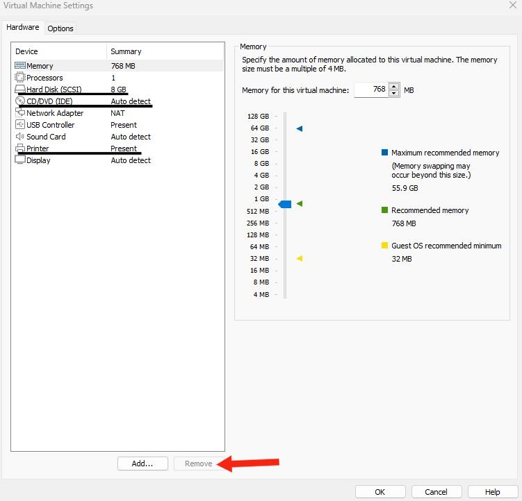Click the Hard Disk (SCSI) icon
Viewport: 522px width, 501px height.
coord(20,90)
